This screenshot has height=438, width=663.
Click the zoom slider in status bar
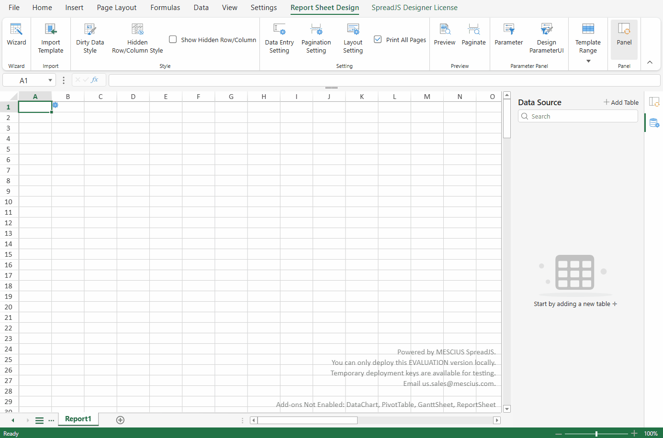pyautogui.click(x=596, y=434)
